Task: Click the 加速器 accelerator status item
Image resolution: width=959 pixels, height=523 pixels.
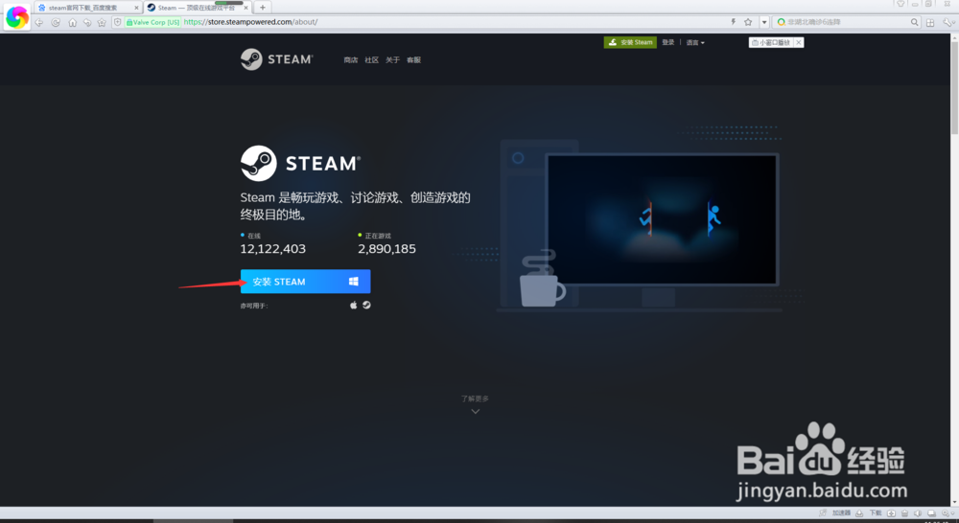Action: 841,513
